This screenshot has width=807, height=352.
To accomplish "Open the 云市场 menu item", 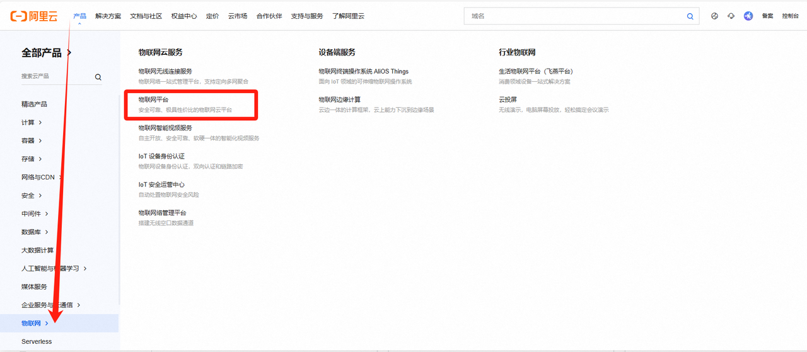I will coord(238,16).
